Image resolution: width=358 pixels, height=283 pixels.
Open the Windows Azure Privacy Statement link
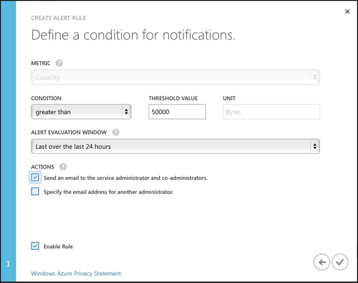[76, 273]
